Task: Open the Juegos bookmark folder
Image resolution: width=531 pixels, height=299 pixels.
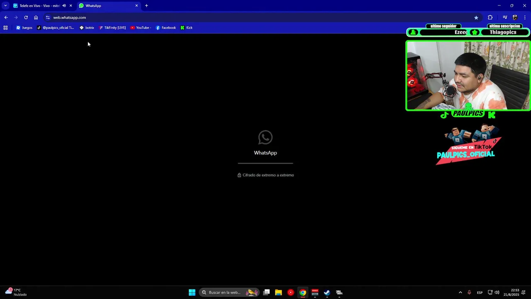Action: 24,28
